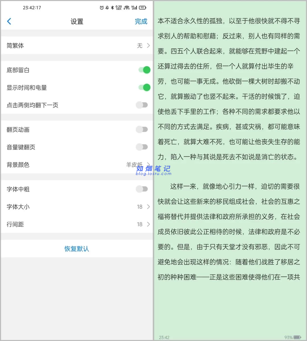
Task: Tap the 无 value in 简繁体 row
Action: 140,45
